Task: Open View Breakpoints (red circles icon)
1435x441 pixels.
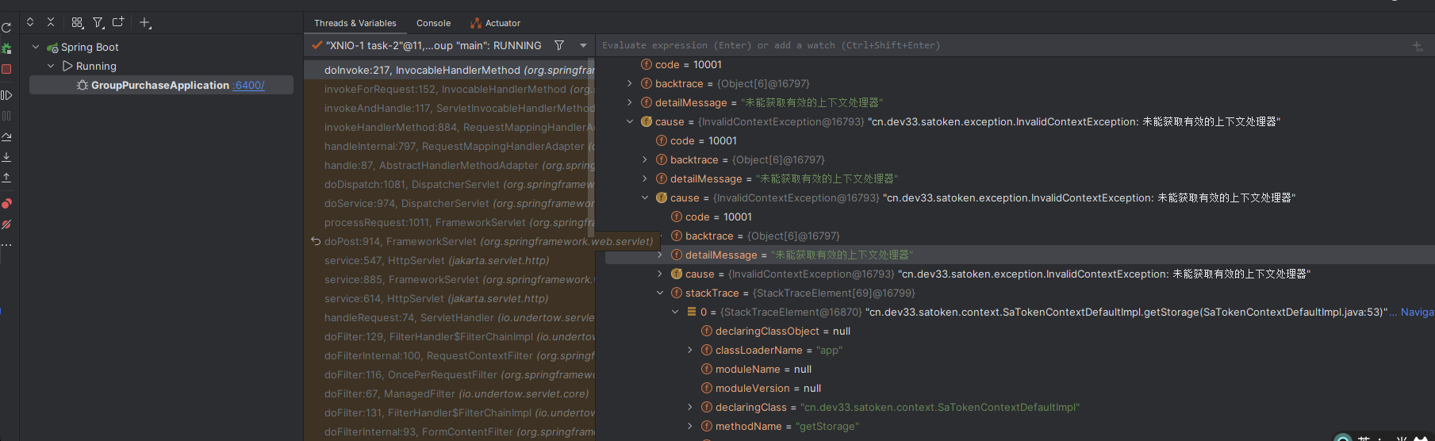Action: pyautogui.click(x=6, y=204)
